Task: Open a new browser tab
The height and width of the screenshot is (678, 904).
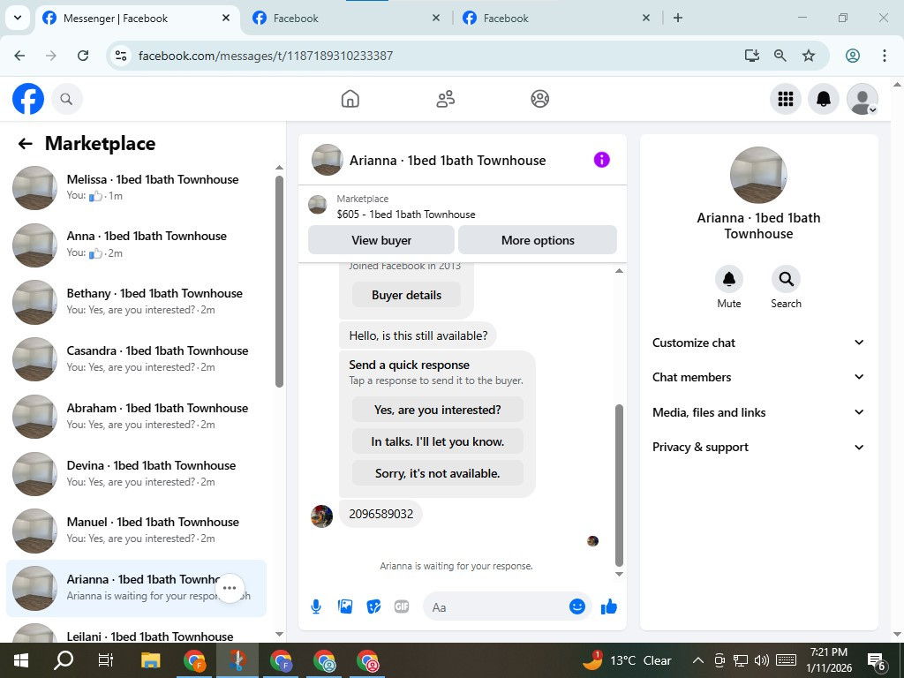Action: point(678,18)
